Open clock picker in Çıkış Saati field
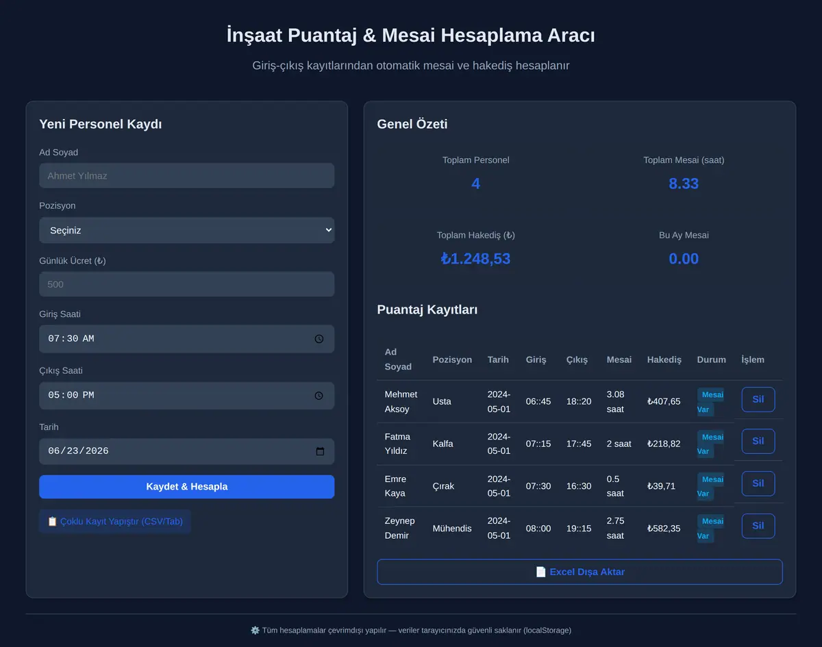822x647 pixels. coord(319,396)
